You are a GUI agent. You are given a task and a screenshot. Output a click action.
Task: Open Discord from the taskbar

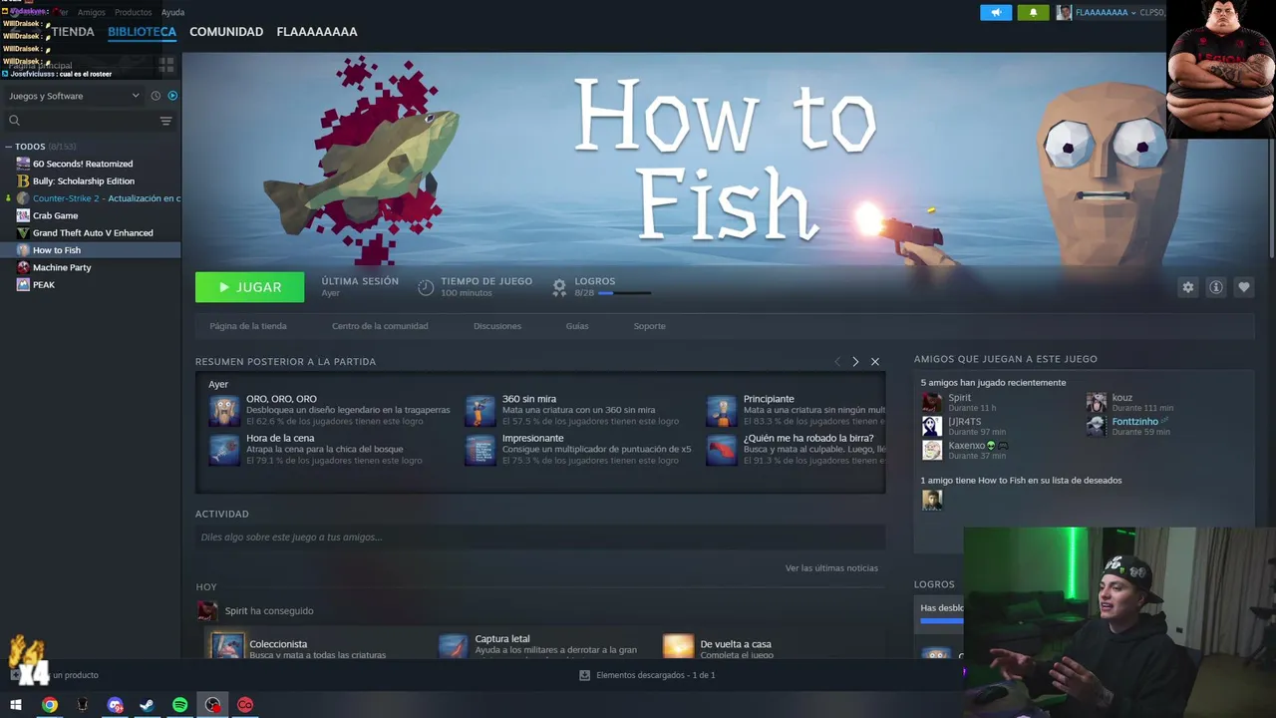[x=115, y=705]
